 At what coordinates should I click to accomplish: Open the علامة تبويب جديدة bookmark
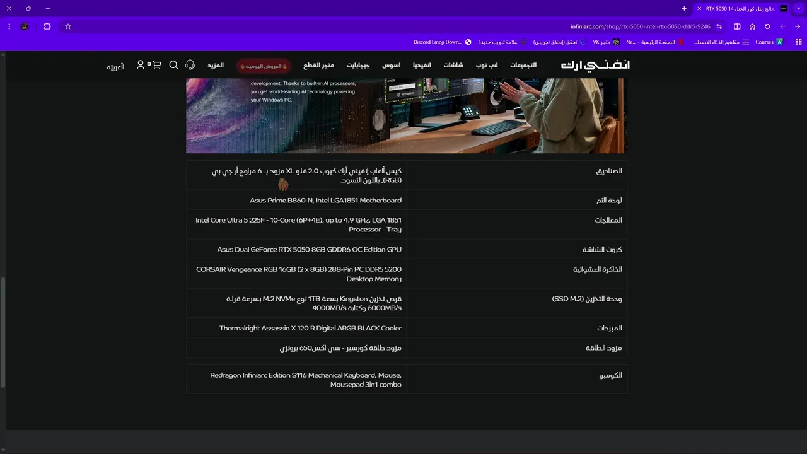[502, 42]
